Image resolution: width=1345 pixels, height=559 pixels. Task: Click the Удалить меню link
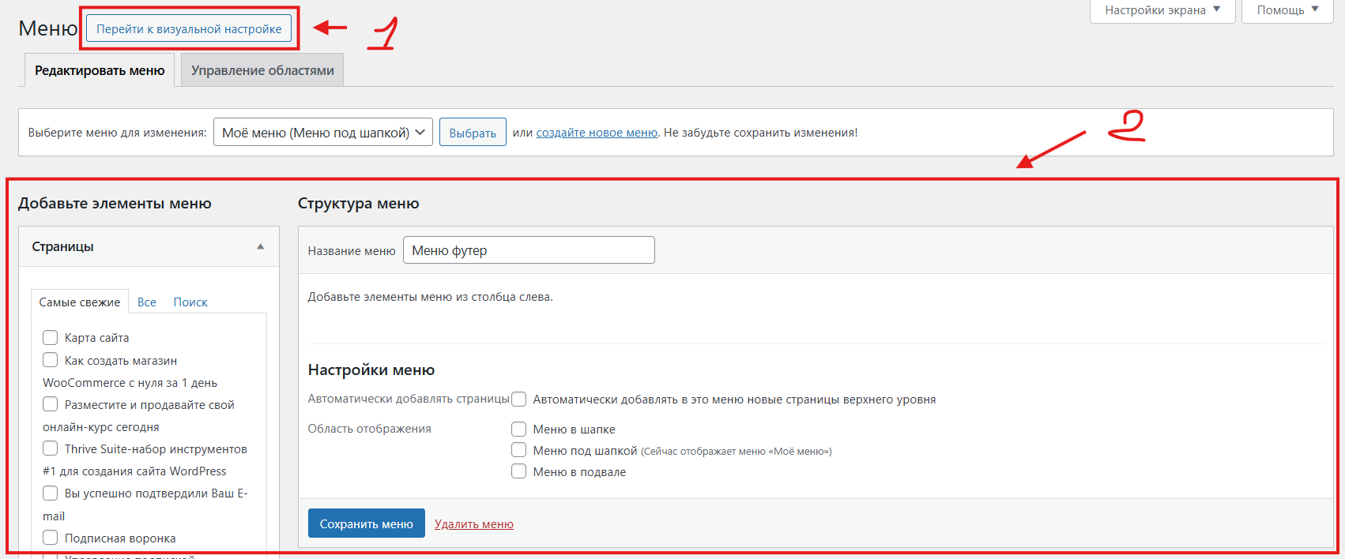pos(474,524)
